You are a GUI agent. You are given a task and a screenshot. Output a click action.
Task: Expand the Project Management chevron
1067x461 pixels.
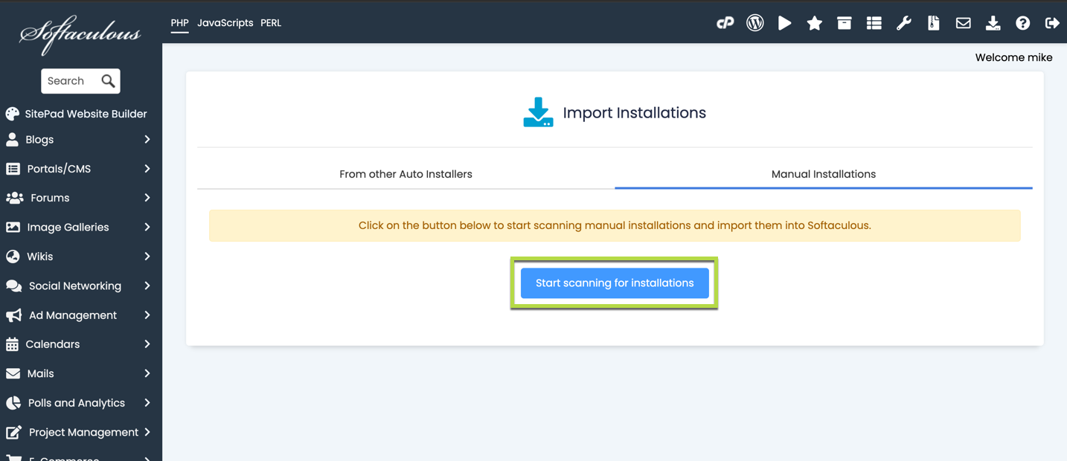[147, 432]
